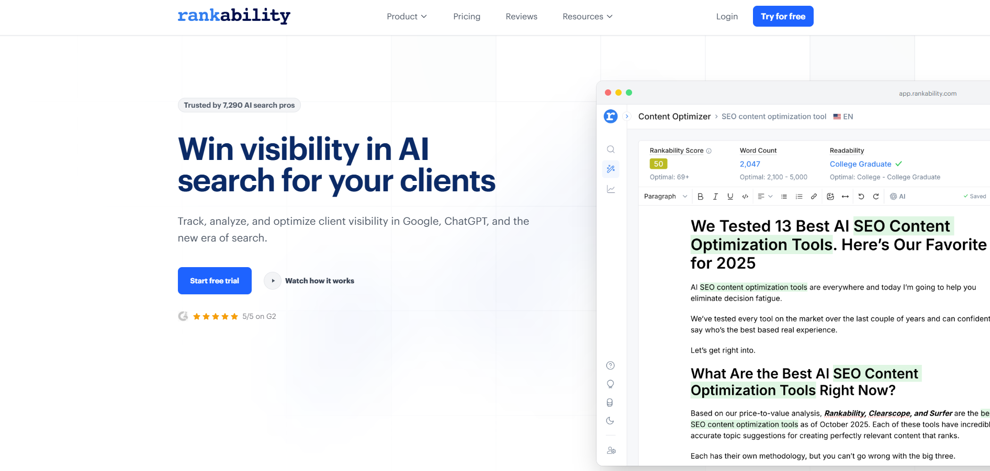Viewport: 990px width, 471px height.
Task: Open the Paragraph style dropdown
Action: tap(665, 197)
